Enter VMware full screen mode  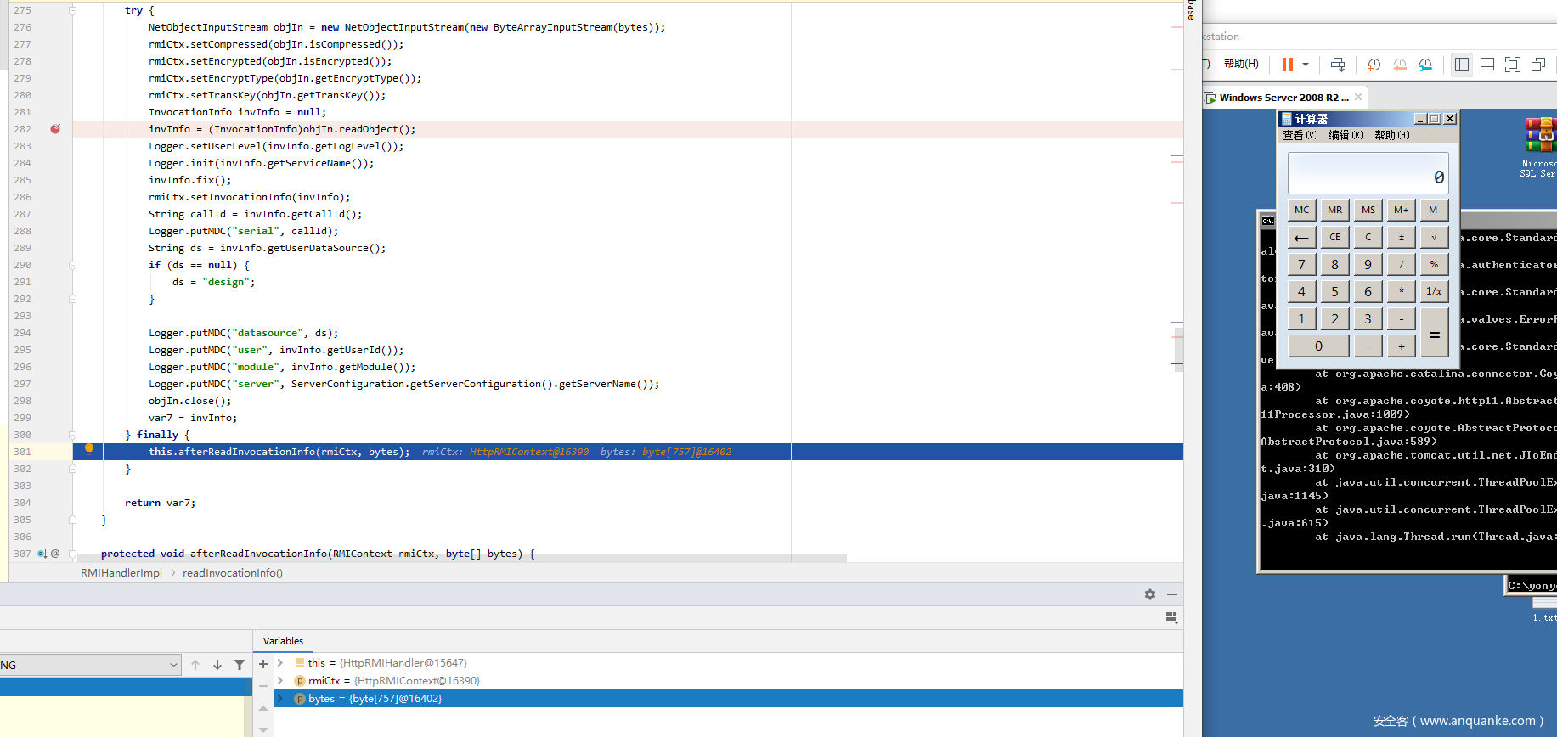point(1512,65)
